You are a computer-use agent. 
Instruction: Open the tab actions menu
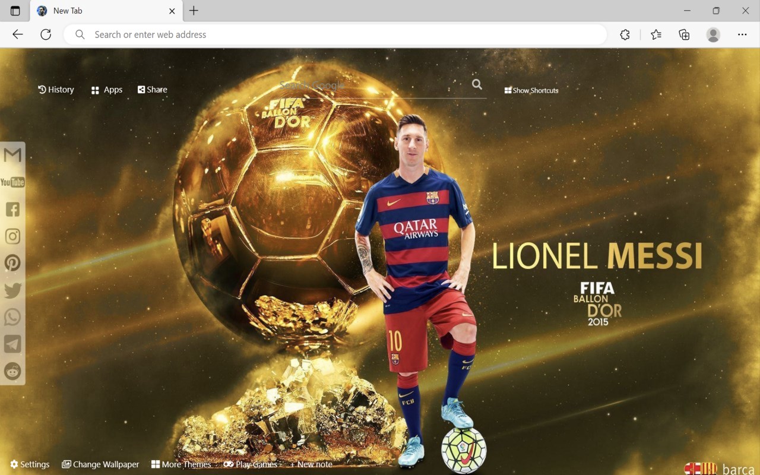(x=15, y=11)
